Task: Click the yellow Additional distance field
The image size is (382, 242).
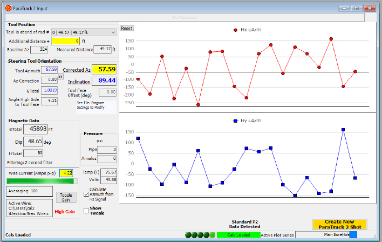Action: coord(65,41)
